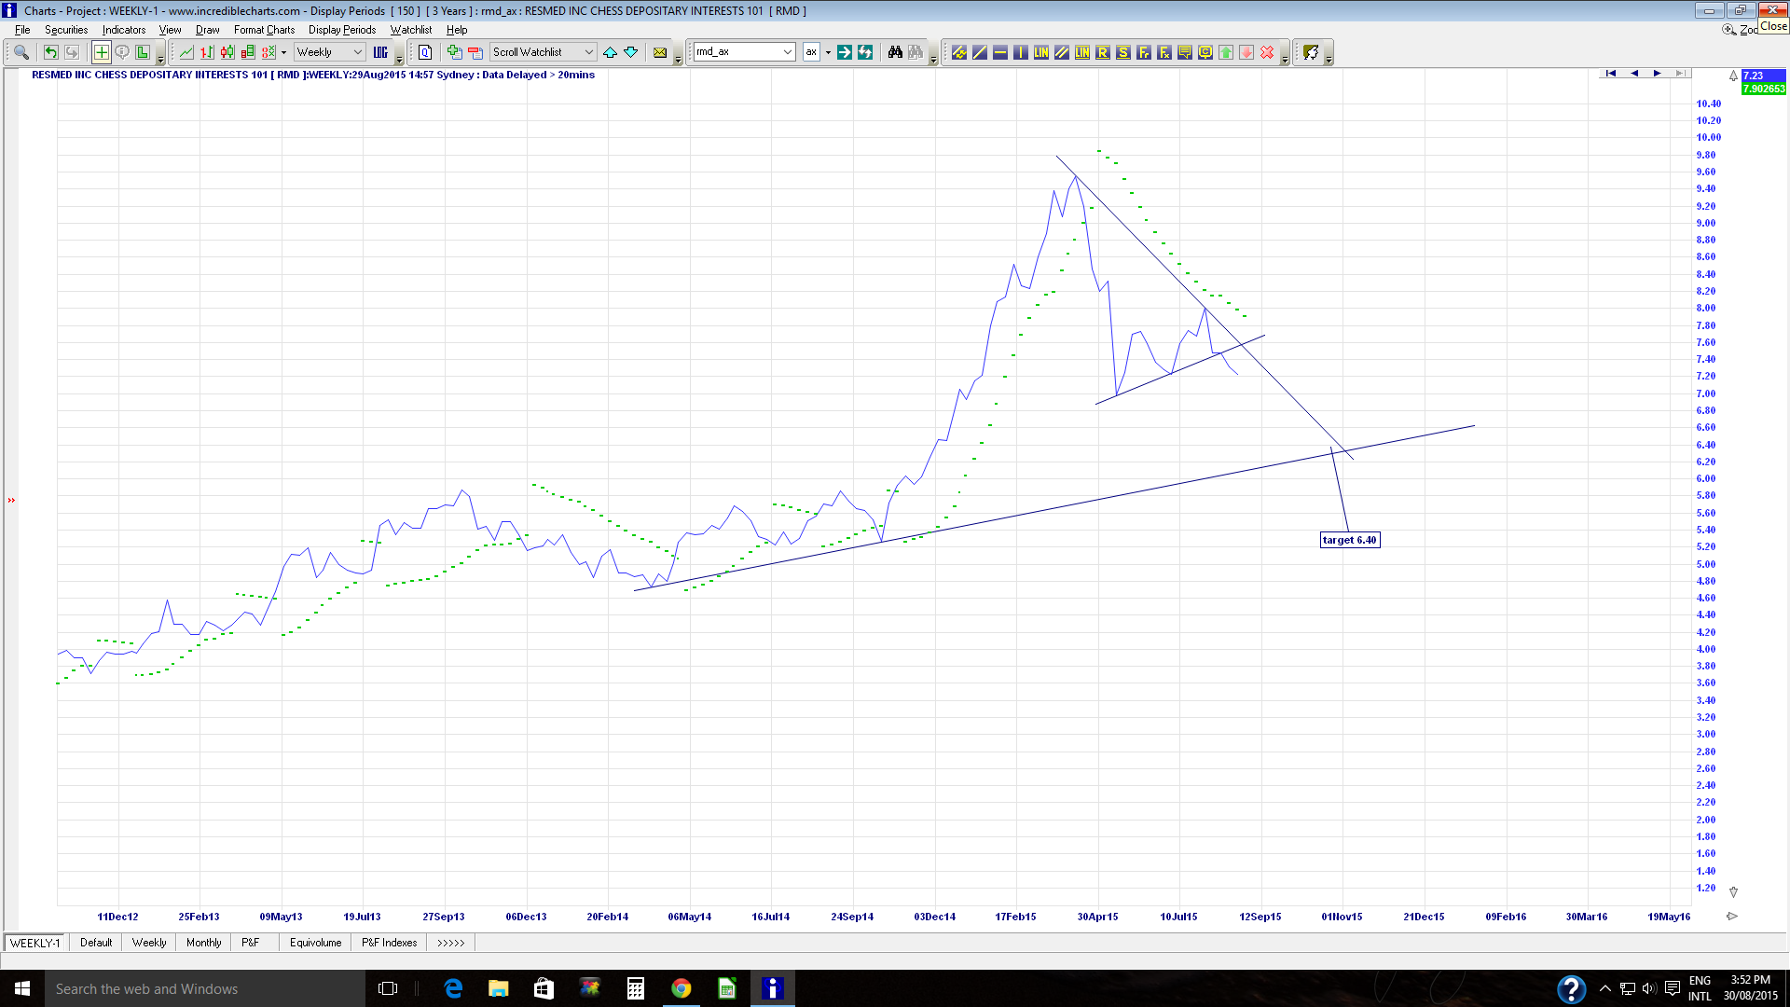
Task: Select the horizontal line drawing tool
Action: tap(1000, 52)
